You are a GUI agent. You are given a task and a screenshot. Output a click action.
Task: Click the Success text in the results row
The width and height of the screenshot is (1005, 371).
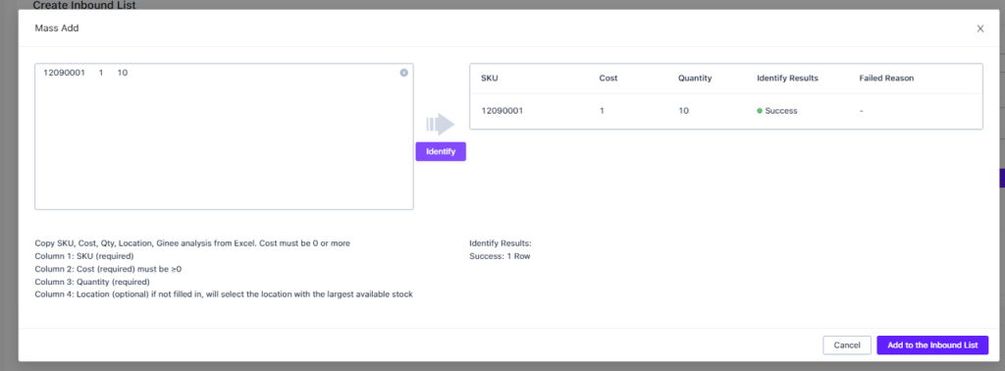click(x=781, y=111)
